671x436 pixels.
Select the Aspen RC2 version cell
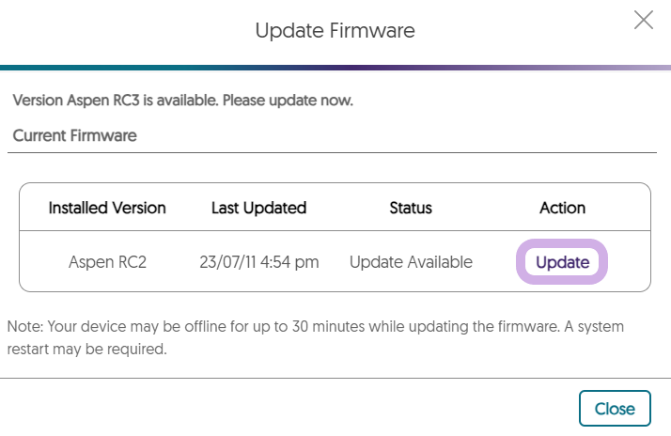(107, 262)
